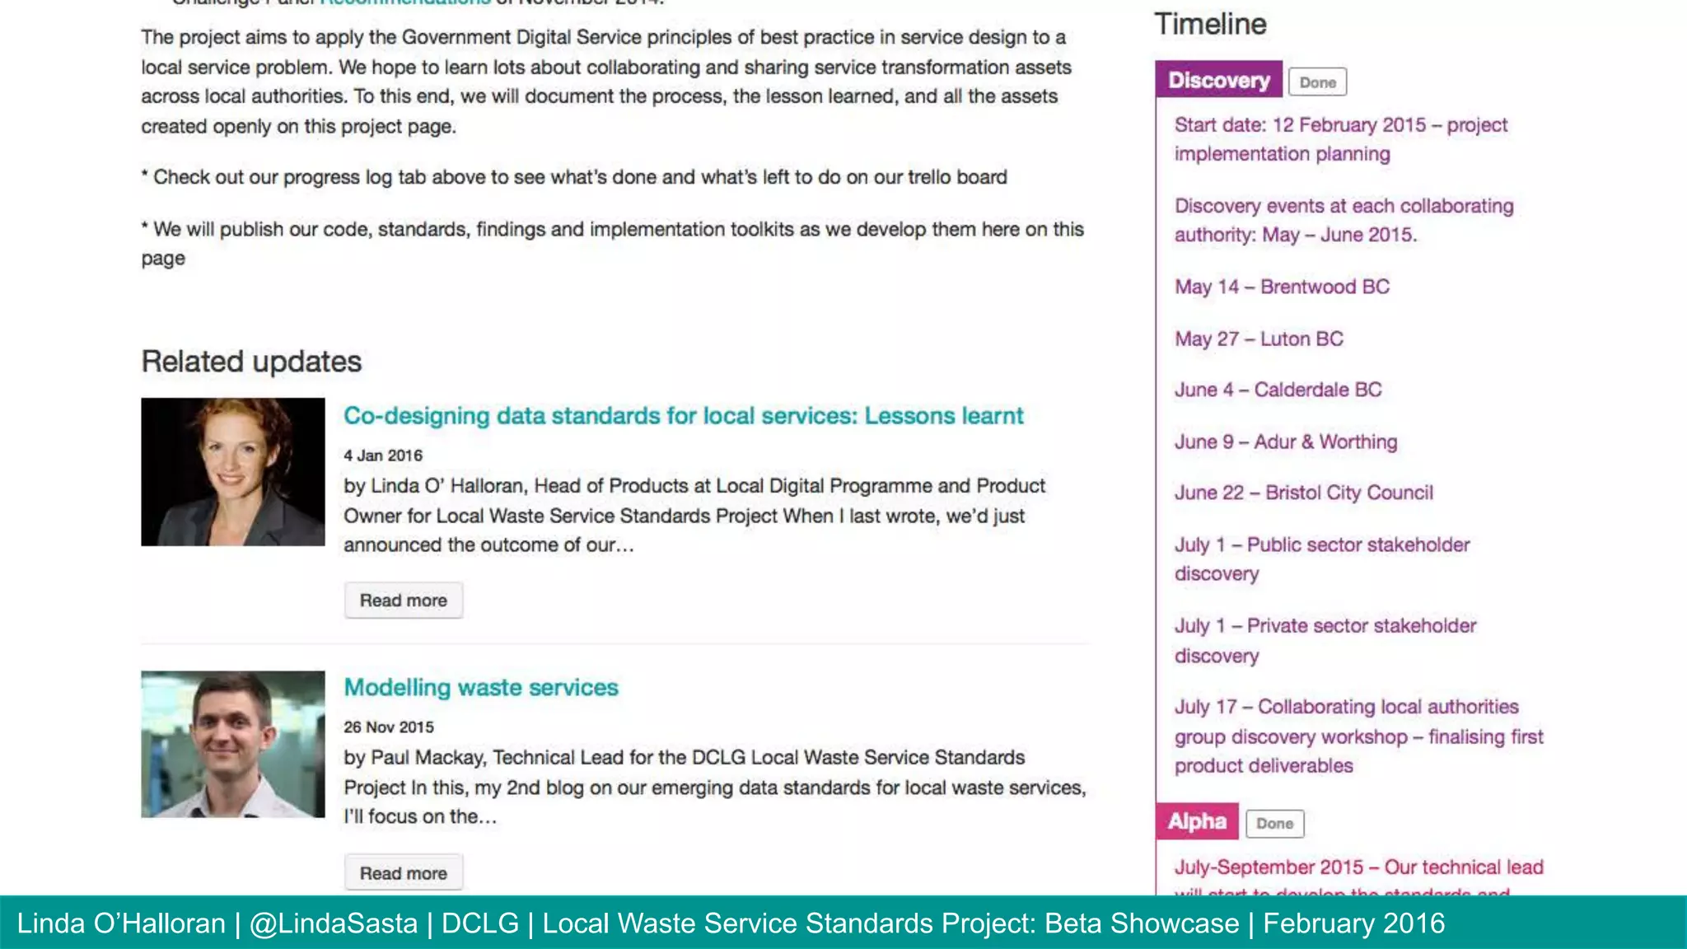Click 'June 22 – Bristol City Council' entry

tap(1304, 493)
